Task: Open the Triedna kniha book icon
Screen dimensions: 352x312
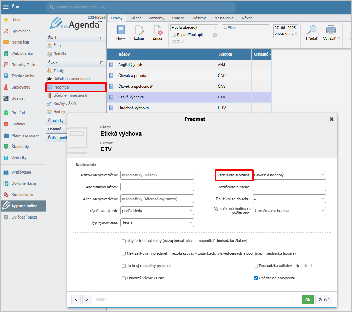Action: click(6, 76)
